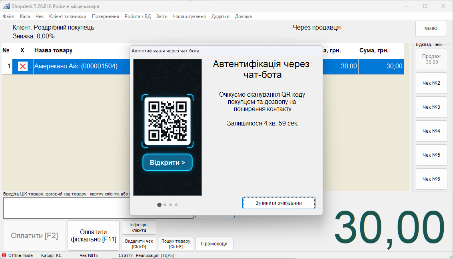Select first carousel dot in dialog
This screenshot has height=259, width=453.
point(159,205)
